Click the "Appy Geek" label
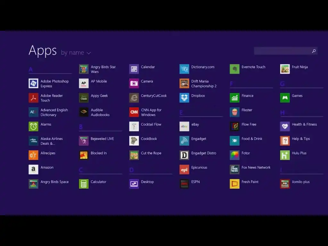The height and width of the screenshot is (246, 328). coord(99,96)
